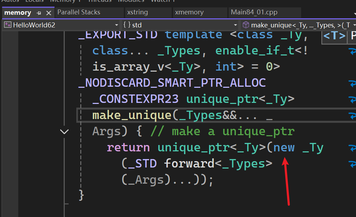This screenshot has width=356, height=217.
Task: Click word-wrap glyph on the _NODISCARD_SMART_PTR_ALLOC line
Action: (352, 84)
